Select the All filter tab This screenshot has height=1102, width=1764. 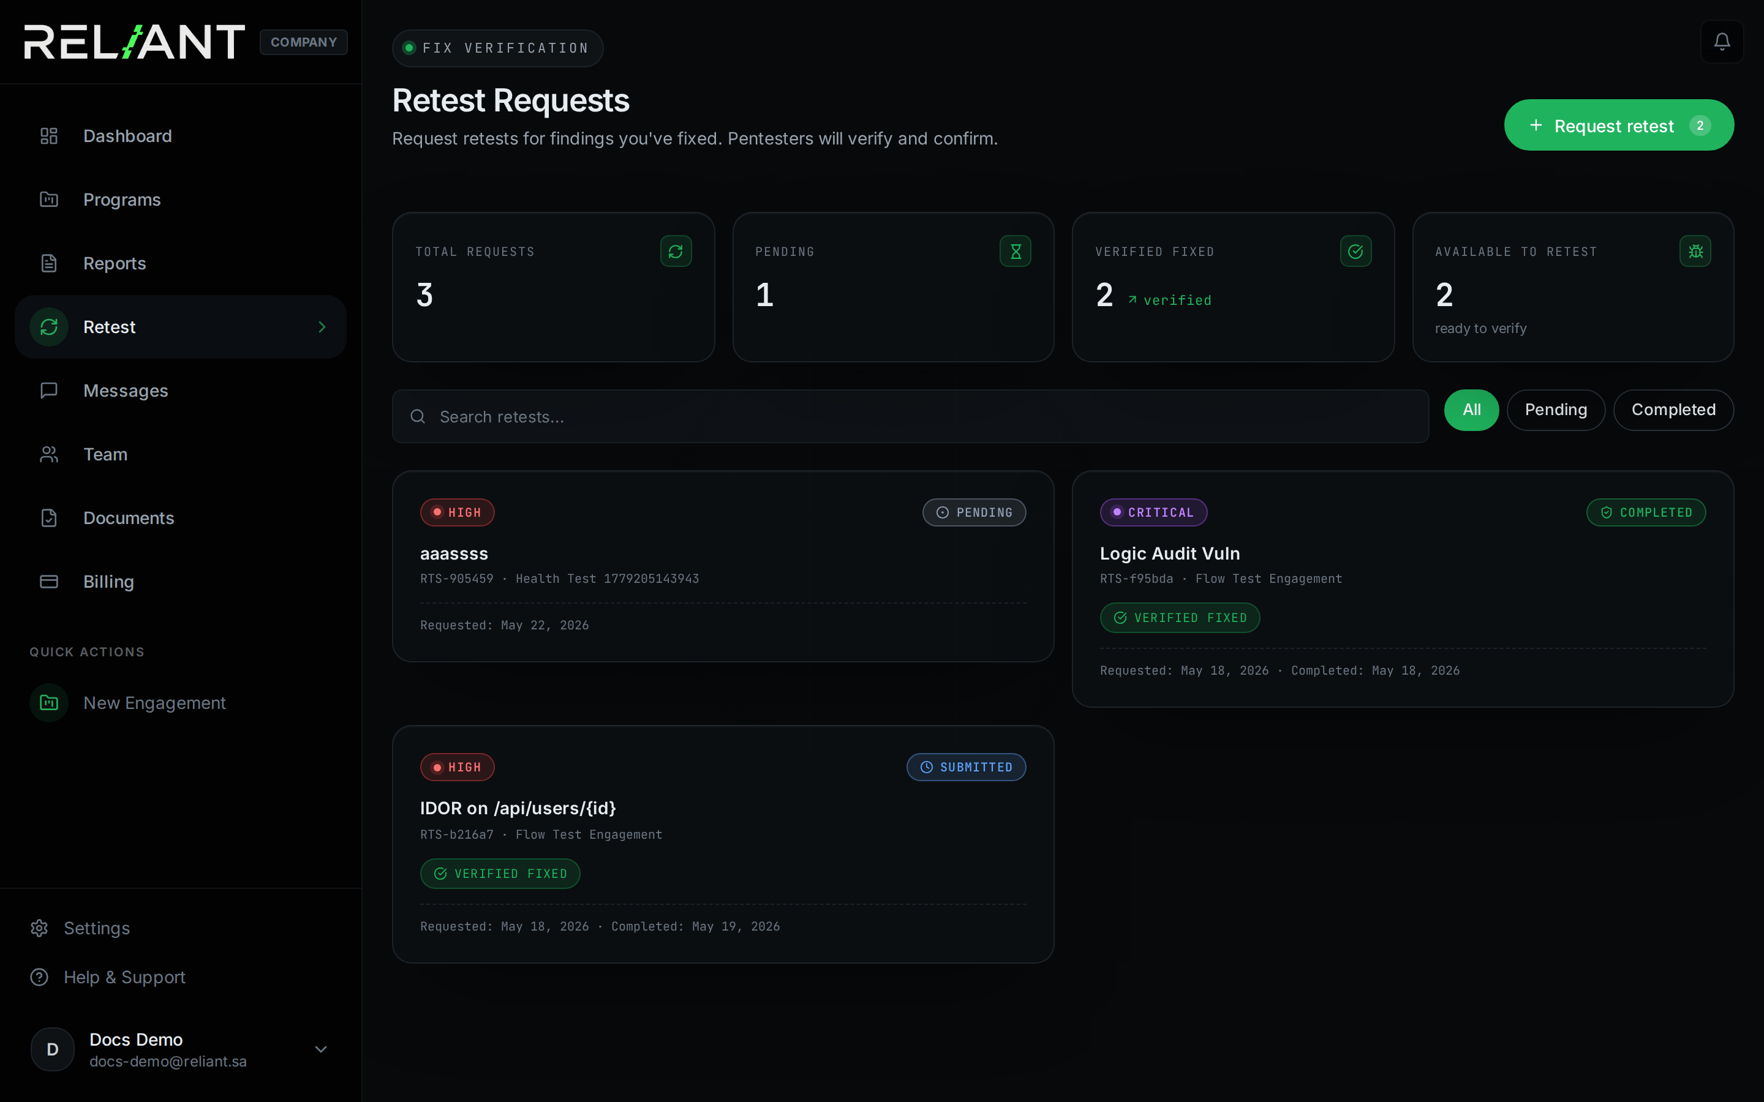tap(1471, 410)
